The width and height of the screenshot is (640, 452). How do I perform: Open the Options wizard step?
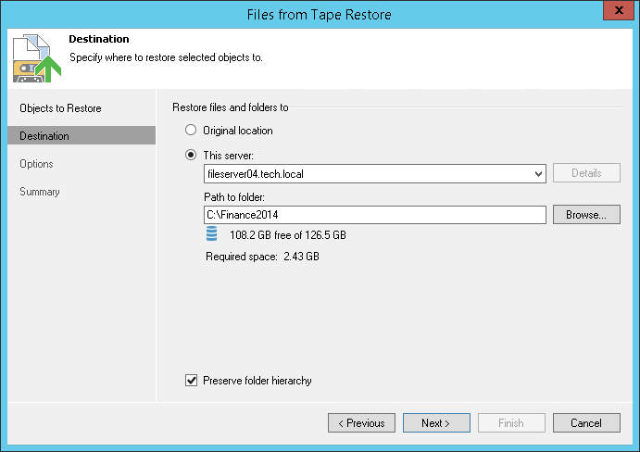[x=36, y=164]
